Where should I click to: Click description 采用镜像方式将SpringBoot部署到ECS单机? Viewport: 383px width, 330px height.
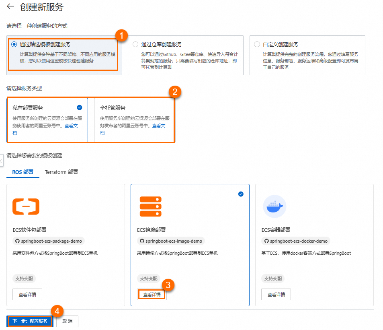177,253
